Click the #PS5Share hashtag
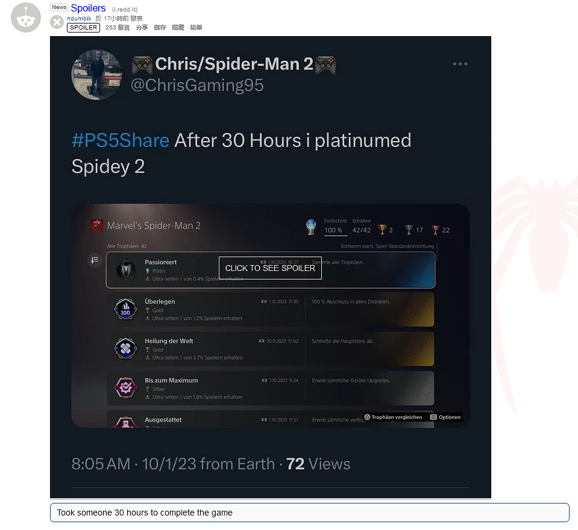Viewport: 578px width, 530px height. pyautogui.click(x=121, y=141)
